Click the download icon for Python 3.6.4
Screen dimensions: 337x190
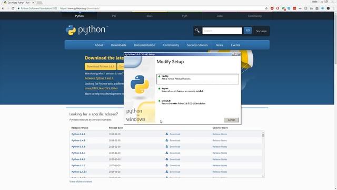coord(167,153)
